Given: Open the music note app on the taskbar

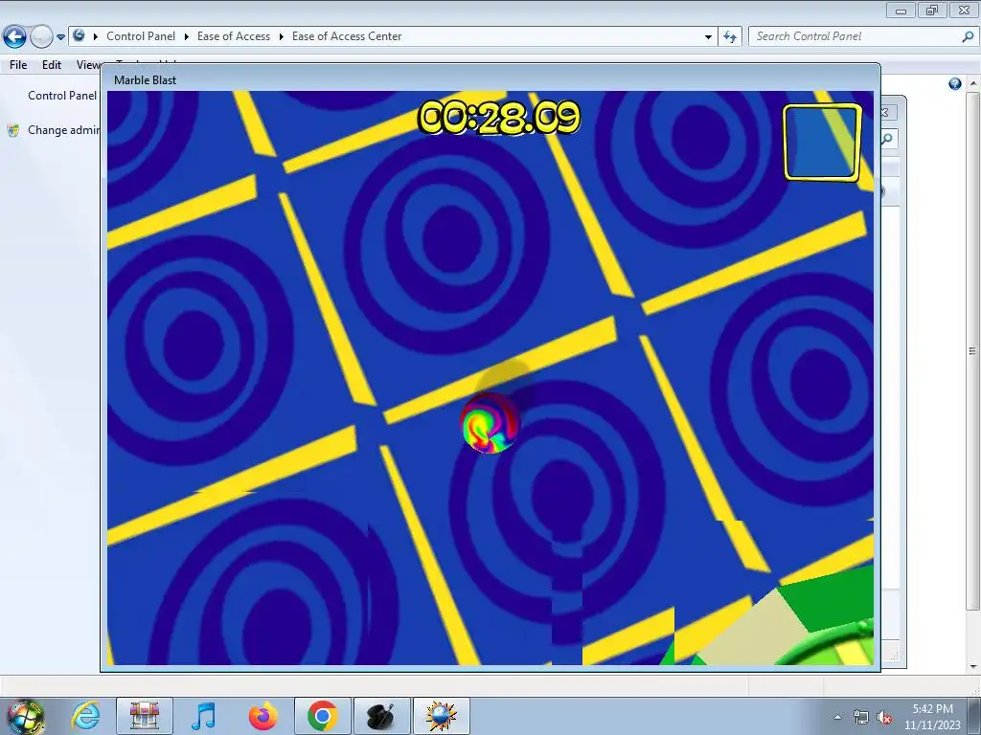Looking at the screenshot, I should click(204, 716).
